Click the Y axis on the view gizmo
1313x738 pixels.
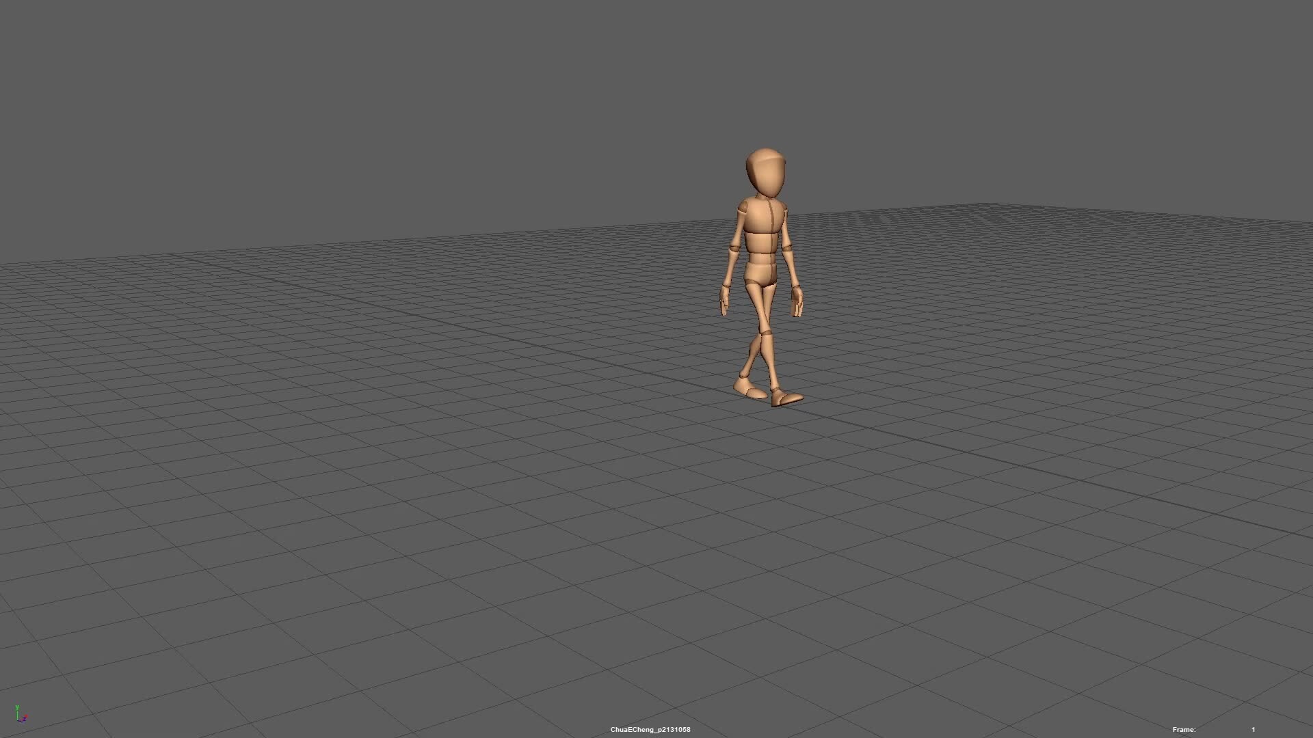18,707
